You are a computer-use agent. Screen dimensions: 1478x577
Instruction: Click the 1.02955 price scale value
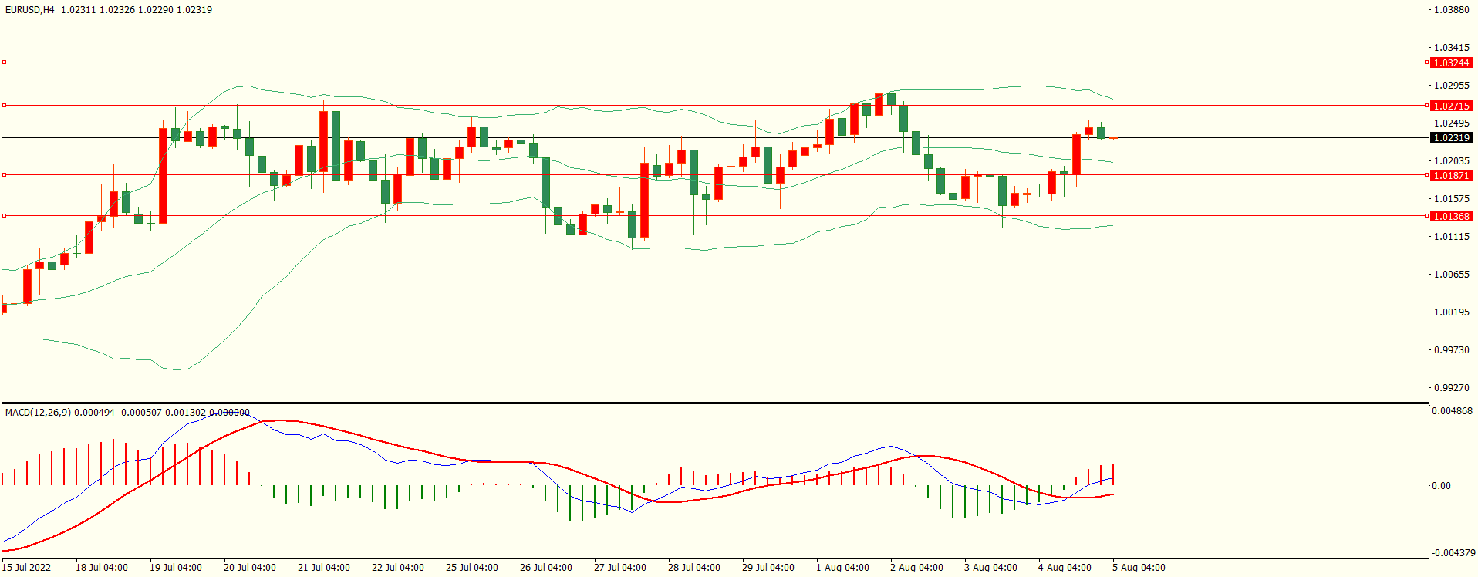tap(1452, 86)
